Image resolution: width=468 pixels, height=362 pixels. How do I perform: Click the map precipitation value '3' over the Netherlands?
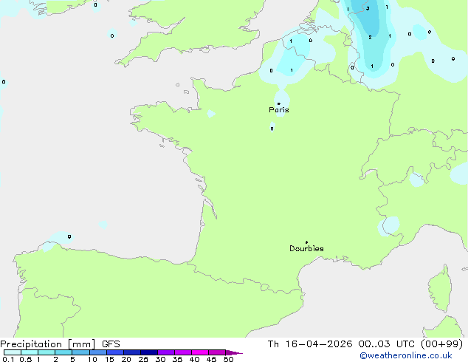(368, 8)
